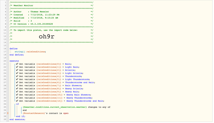This screenshot has width=214, height=123.
Task: Click x² icon beside rainConditions[12] statement
Action: click(17, 101)
